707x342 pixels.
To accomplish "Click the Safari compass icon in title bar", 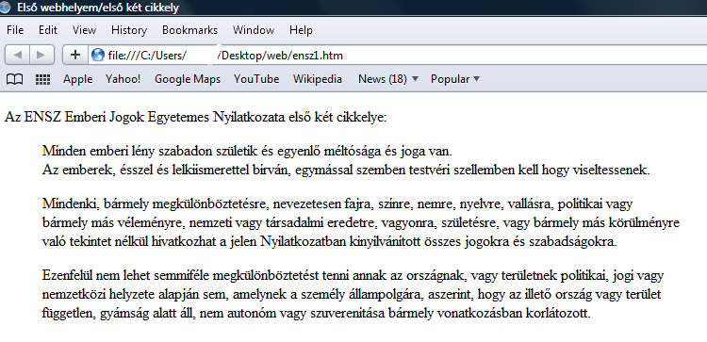I will [x=5, y=8].
